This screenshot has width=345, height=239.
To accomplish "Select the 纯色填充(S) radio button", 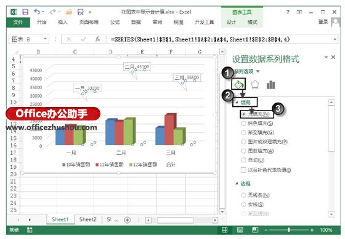I will 243,123.
